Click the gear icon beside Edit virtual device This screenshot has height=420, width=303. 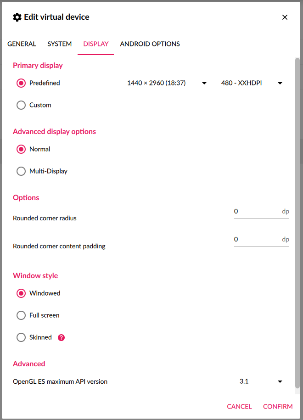(x=17, y=17)
